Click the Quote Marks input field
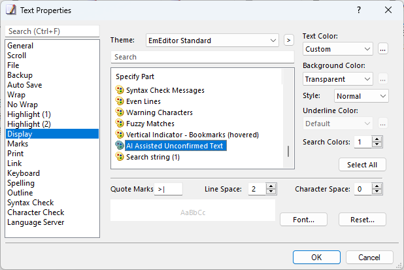 168,189
